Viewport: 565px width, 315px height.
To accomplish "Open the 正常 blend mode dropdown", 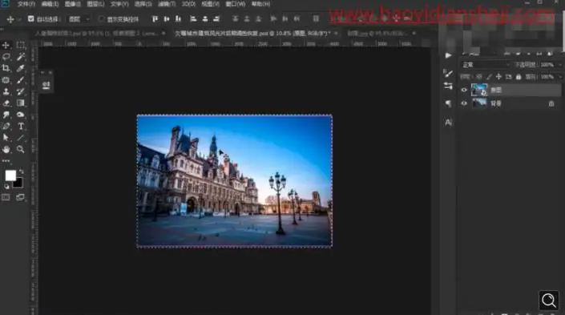I will 486,65.
